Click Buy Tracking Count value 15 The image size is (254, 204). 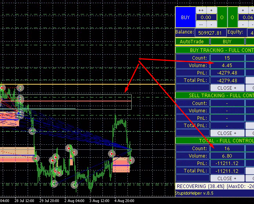(x=227, y=58)
